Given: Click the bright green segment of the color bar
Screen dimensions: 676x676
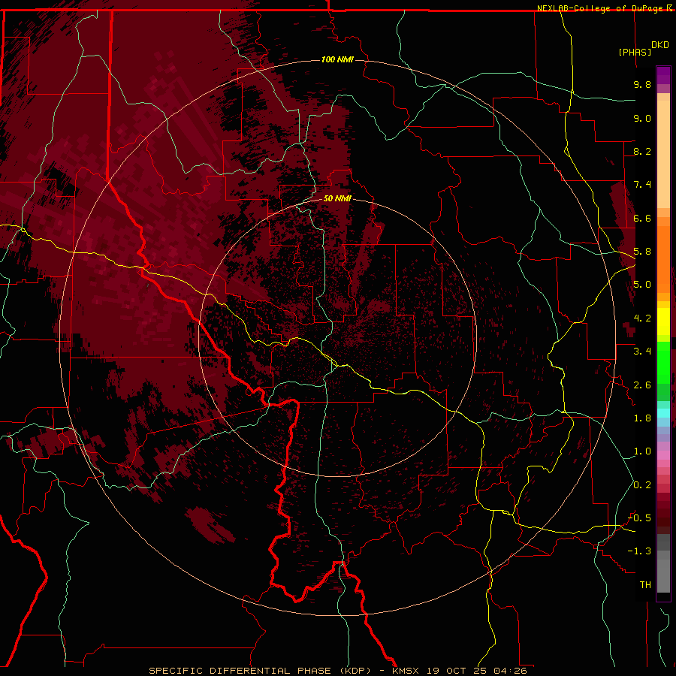Looking at the screenshot, I should pyautogui.click(x=663, y=363).
